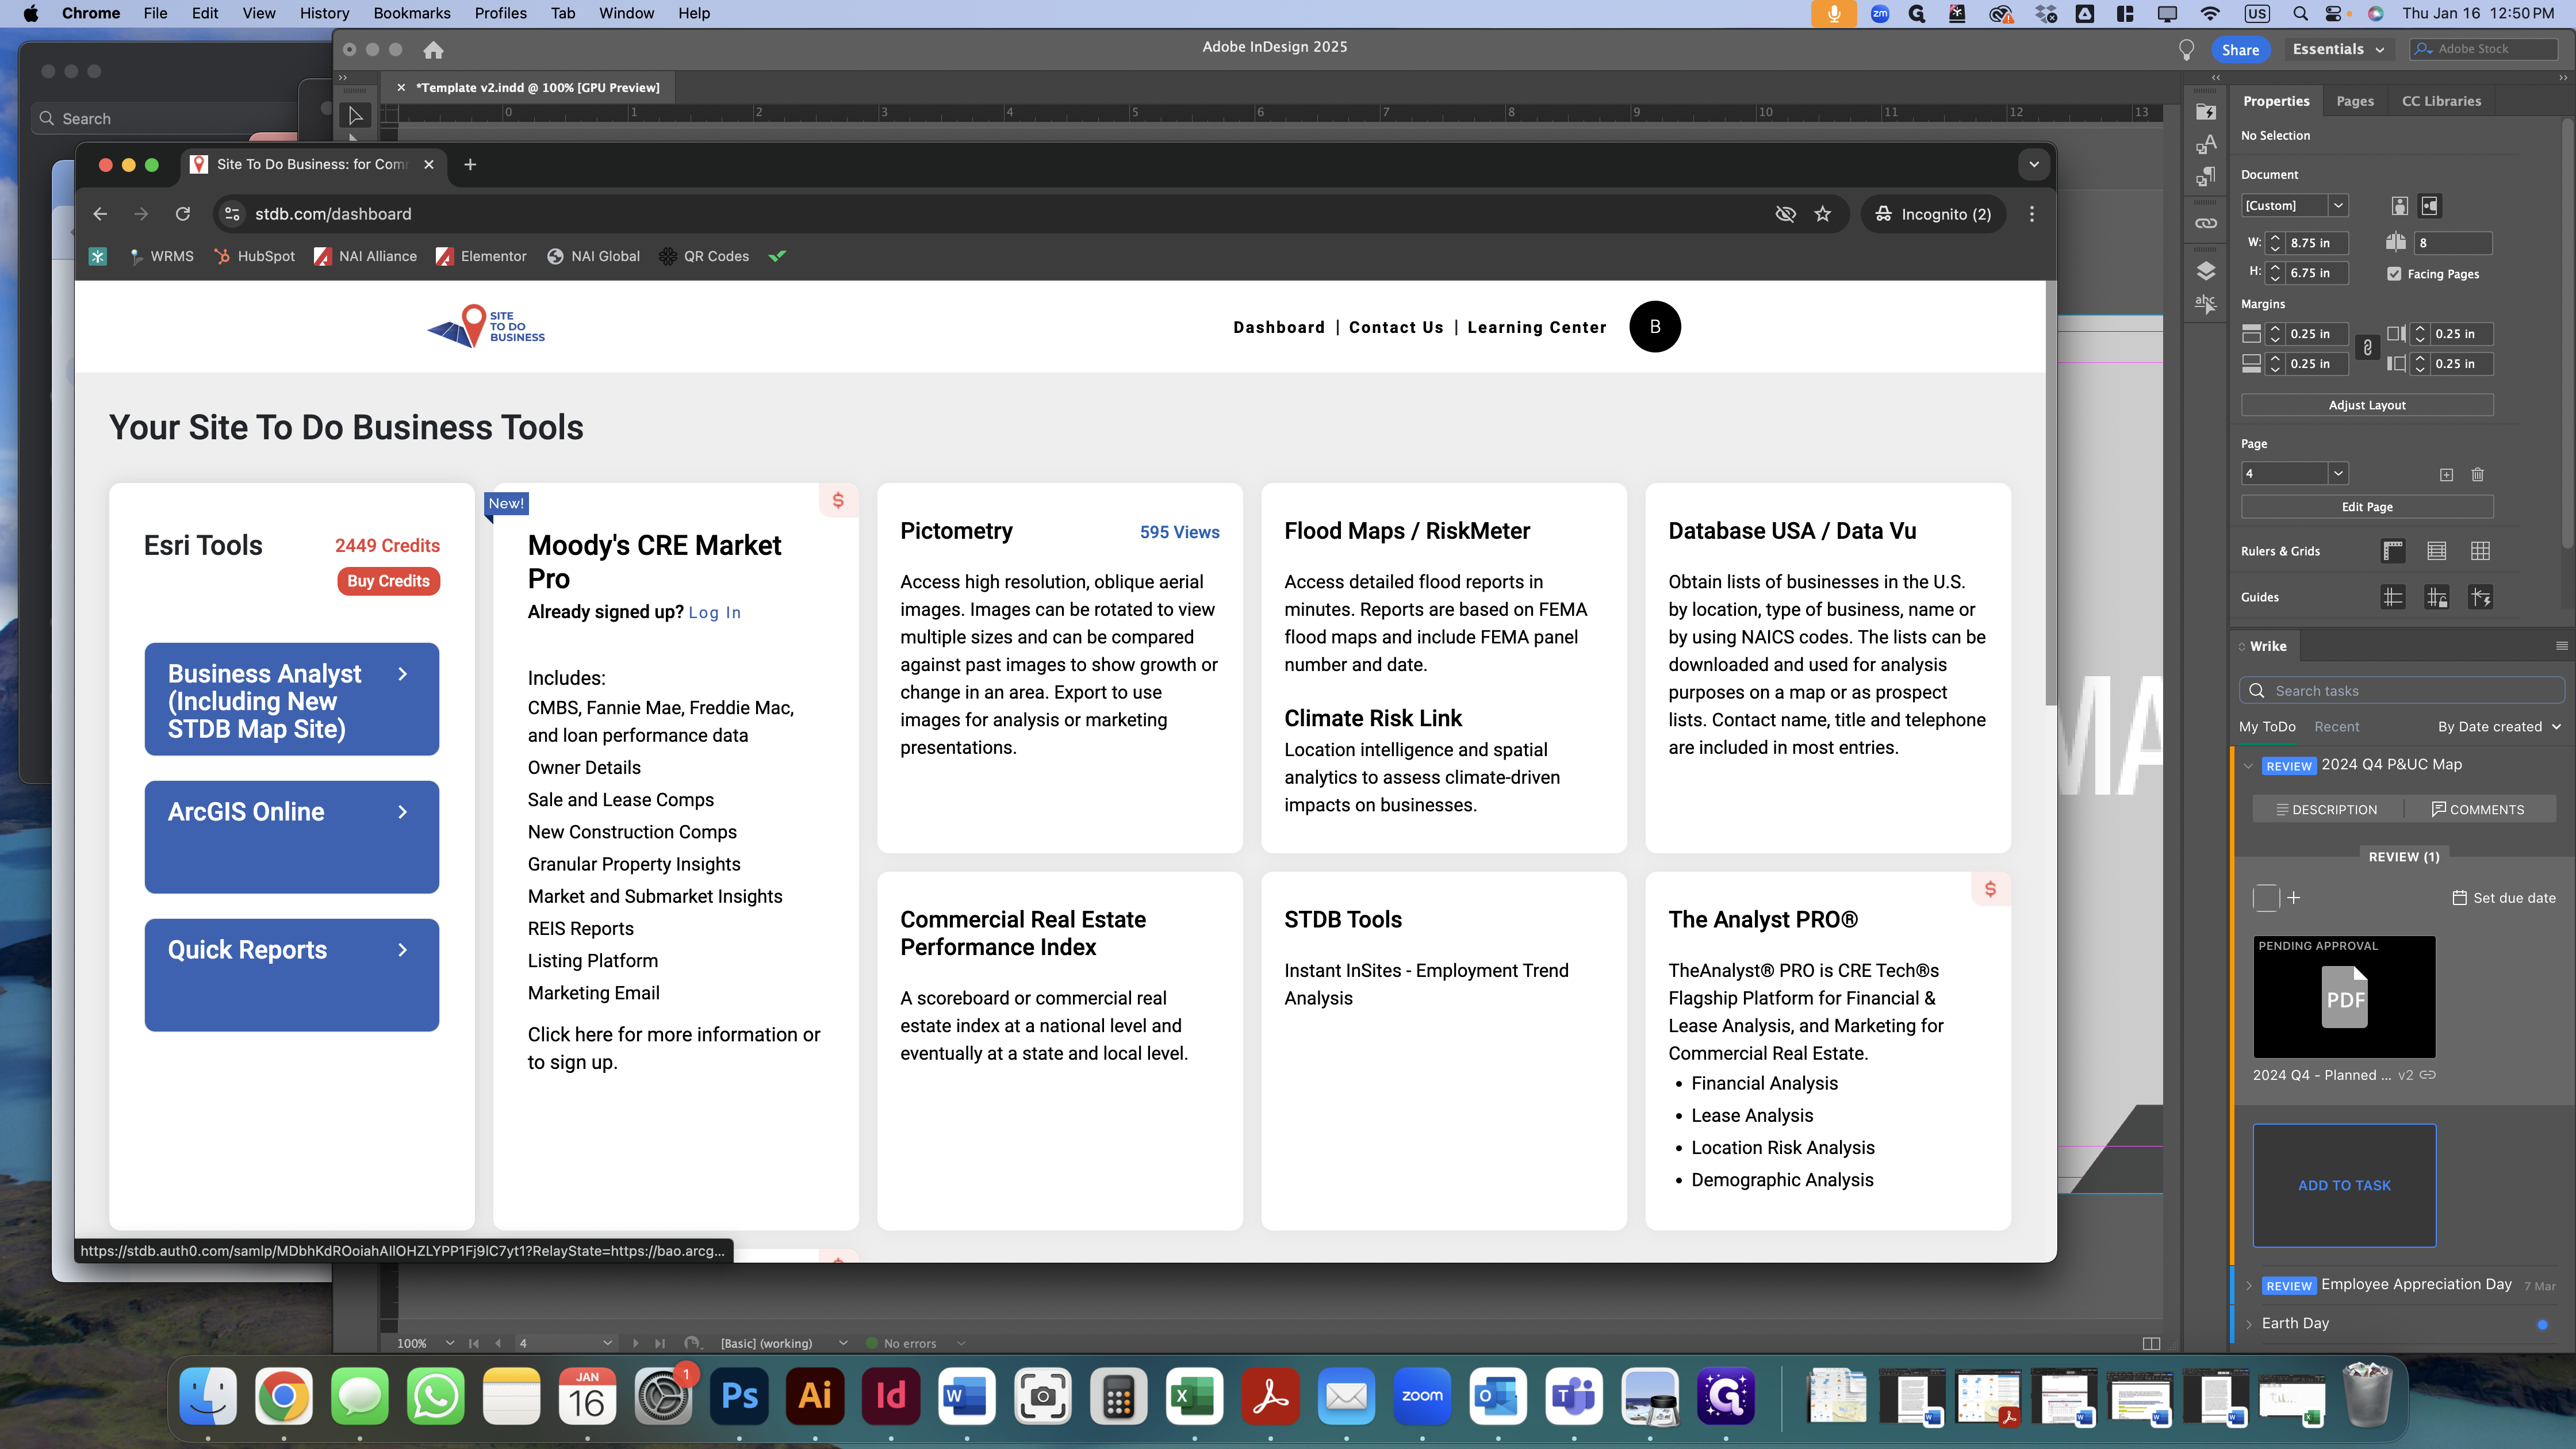Viewport: 2576px width, 1449px height.
Task: Open Microsoft Teams from the Dock
Action: tap(1574, 1396)
